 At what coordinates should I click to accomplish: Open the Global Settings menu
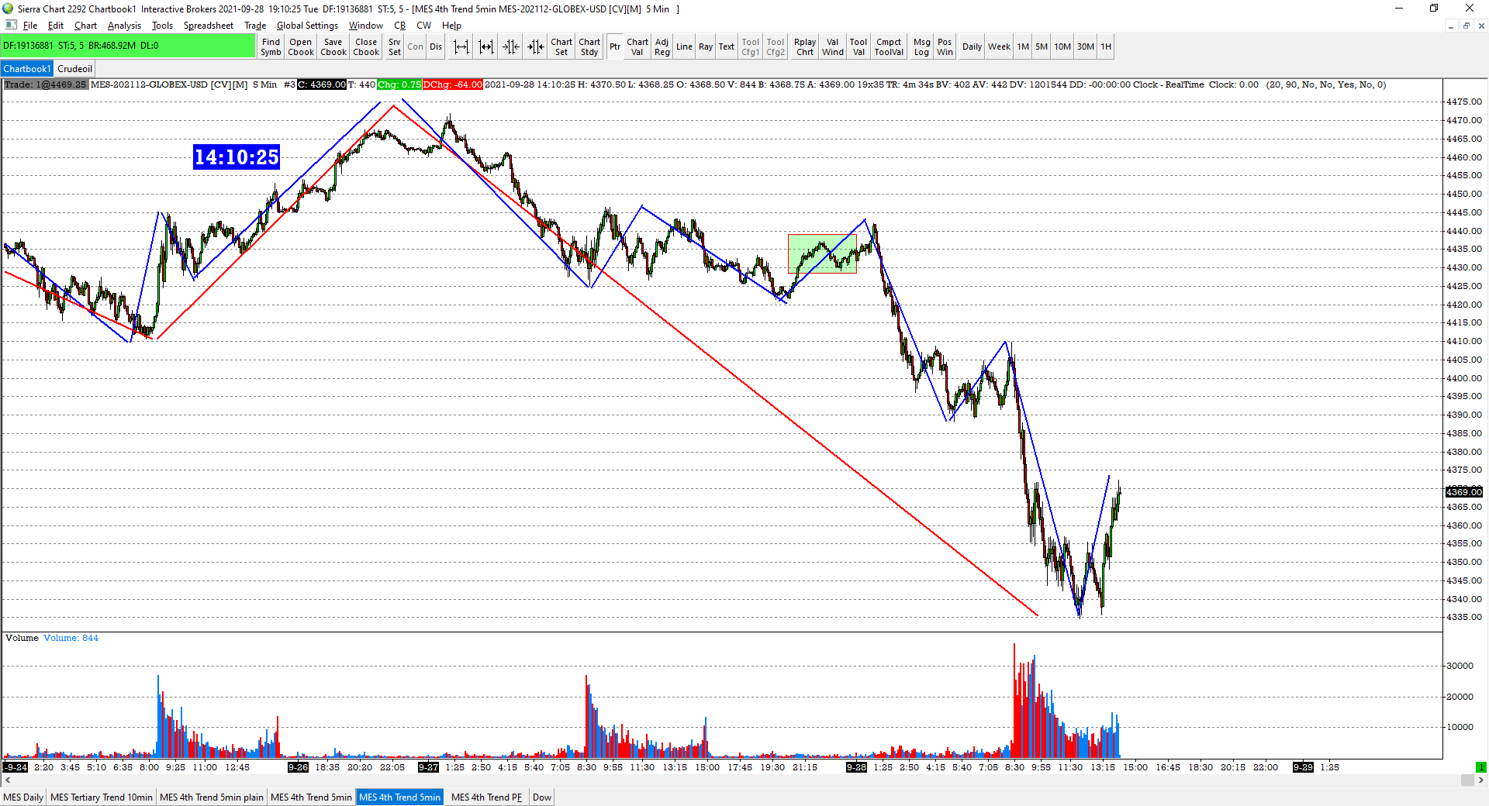pos(307,26)
